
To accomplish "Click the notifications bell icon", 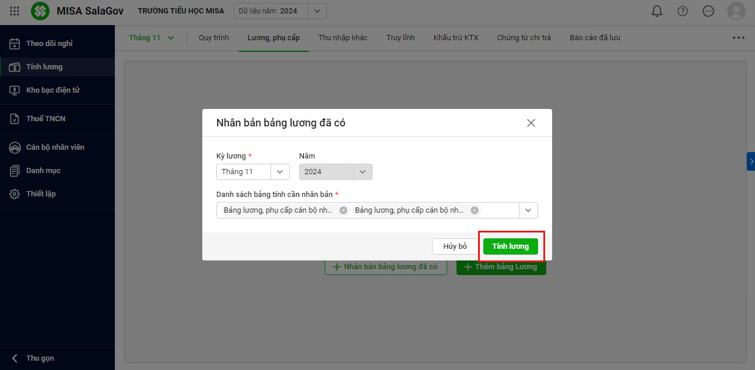I will (657, 11).
